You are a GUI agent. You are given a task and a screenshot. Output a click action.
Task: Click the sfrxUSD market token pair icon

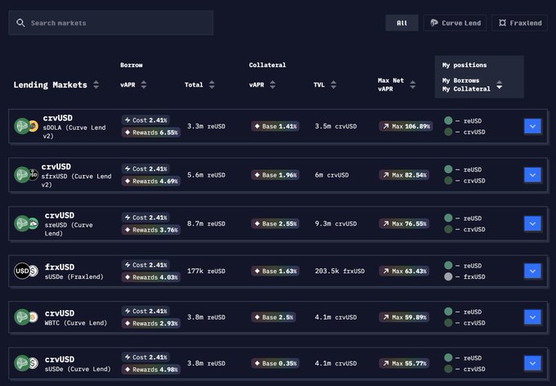coord(26,174)
